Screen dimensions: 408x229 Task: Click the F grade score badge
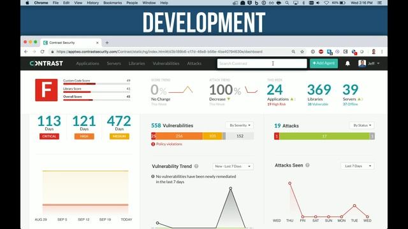47,90
